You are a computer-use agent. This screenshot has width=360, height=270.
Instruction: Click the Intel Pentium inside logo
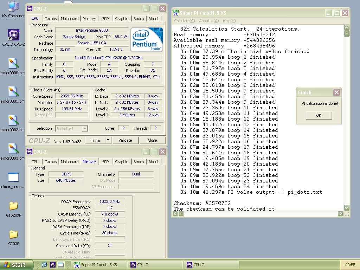(147, 39)
